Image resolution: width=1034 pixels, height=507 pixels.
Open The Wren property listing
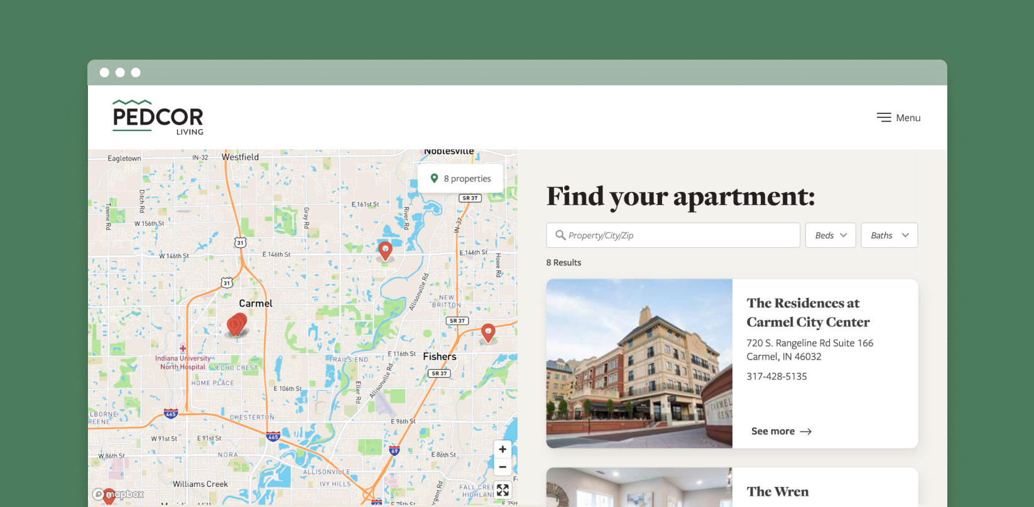(x=777, y=491)
